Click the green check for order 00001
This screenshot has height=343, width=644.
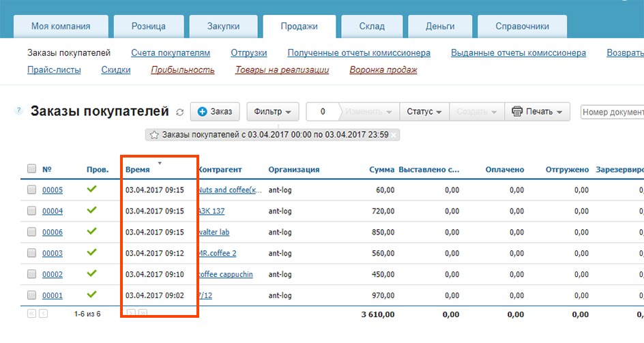coord(91,294)
